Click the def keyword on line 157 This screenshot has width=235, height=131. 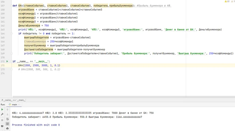[x=15, y=6]
